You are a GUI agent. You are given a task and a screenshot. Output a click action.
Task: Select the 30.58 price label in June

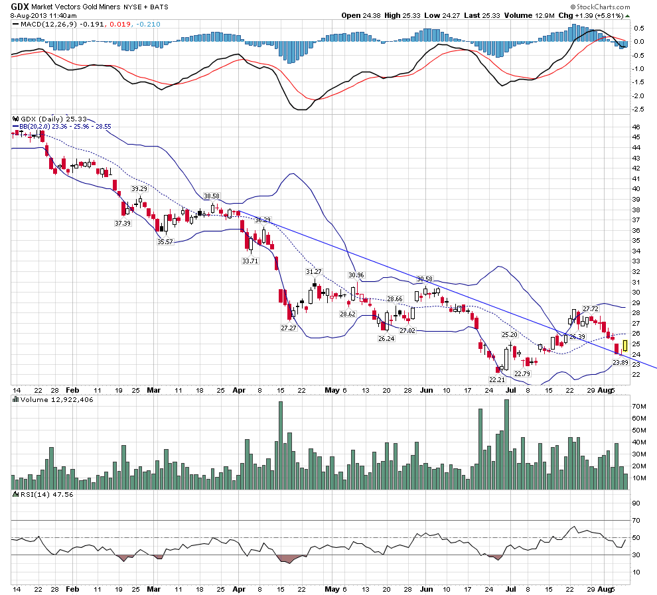(x=424, y=279)
